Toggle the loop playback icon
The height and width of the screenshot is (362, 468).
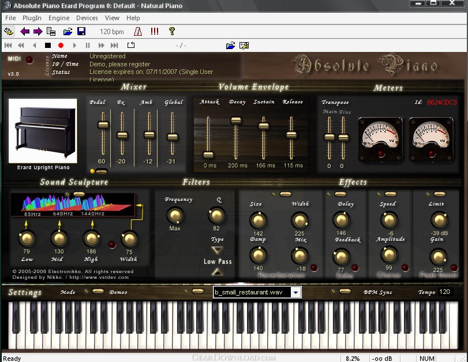tap(131, 45)
